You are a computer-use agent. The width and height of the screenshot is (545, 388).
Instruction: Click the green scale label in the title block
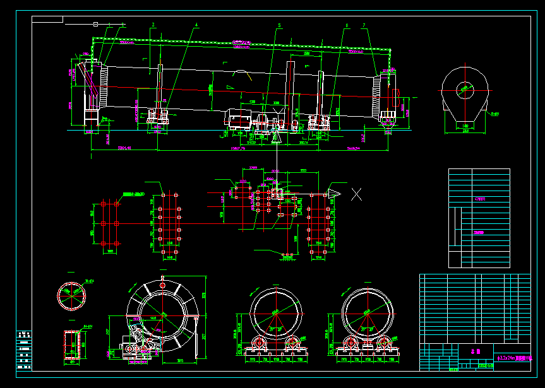click(x=486, y=365)
